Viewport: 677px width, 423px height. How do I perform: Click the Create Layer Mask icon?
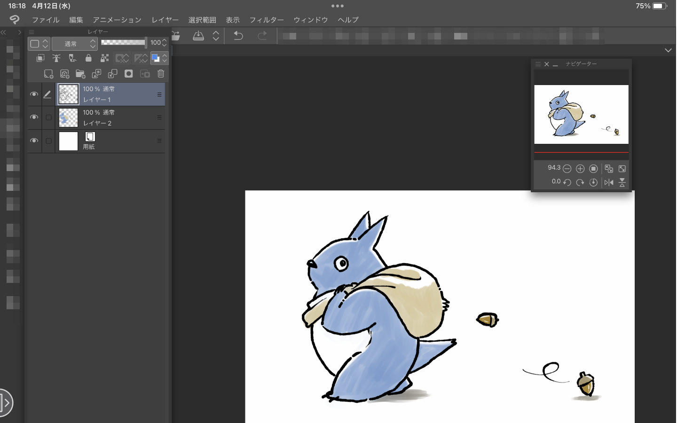(128, 74)
